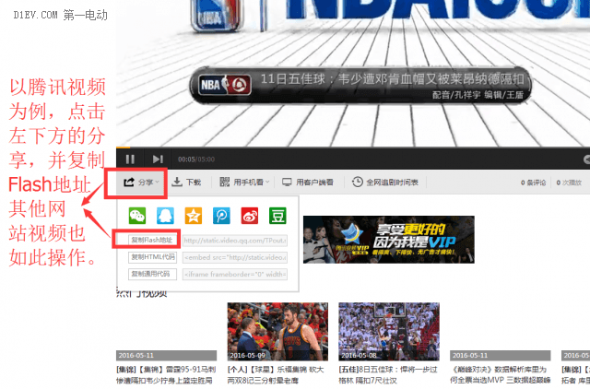Open the 2016-05-09 乐福 video thumbnail

277,332
